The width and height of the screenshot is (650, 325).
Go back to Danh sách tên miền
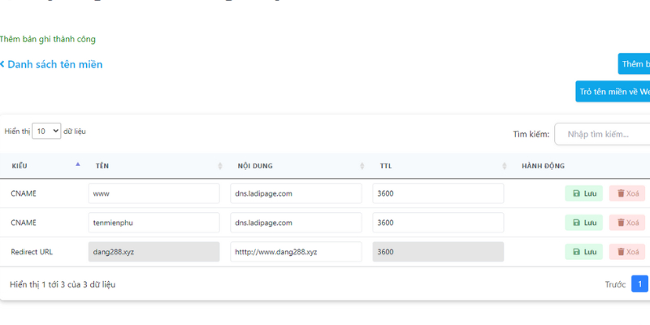pos(52,64)
